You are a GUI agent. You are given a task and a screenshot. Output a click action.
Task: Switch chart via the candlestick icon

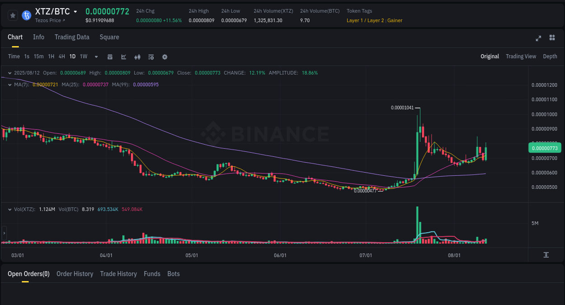[137, 56]
